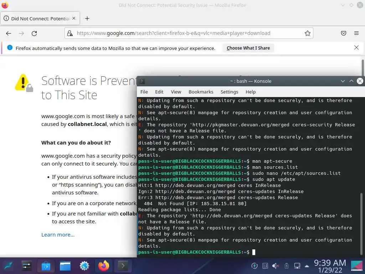Click the 'Reading package lists... Done' line
This screenshot has height=274, width=365.
pyautogui.click(x=180, y=210)
